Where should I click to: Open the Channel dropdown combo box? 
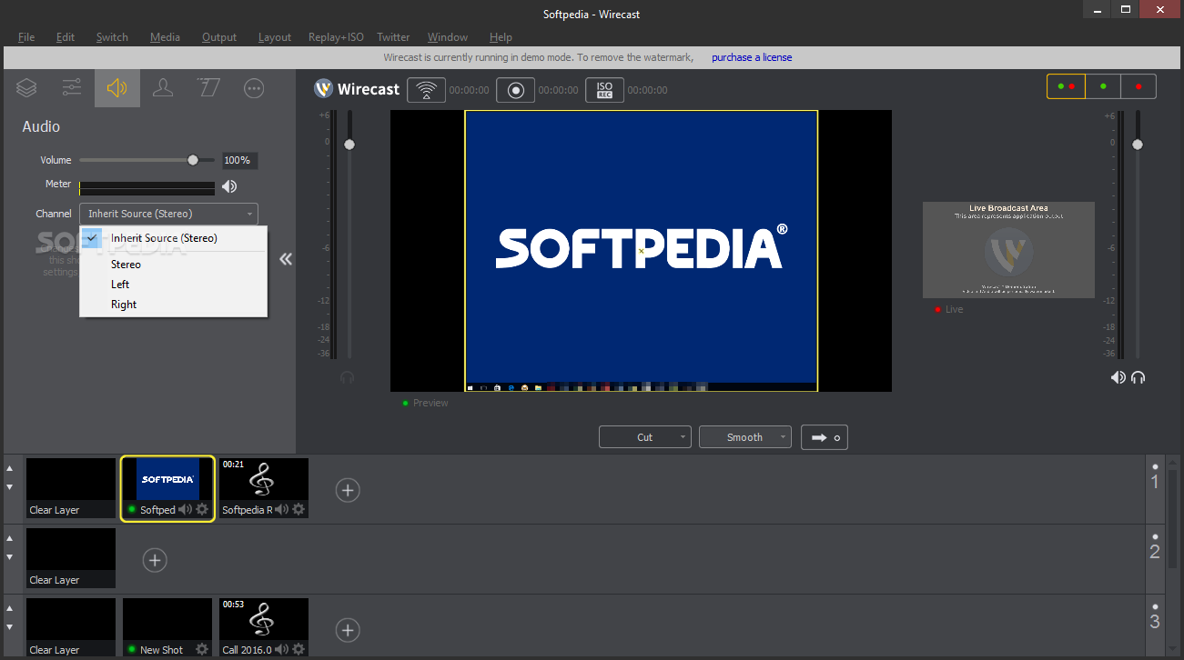point(168,214)
